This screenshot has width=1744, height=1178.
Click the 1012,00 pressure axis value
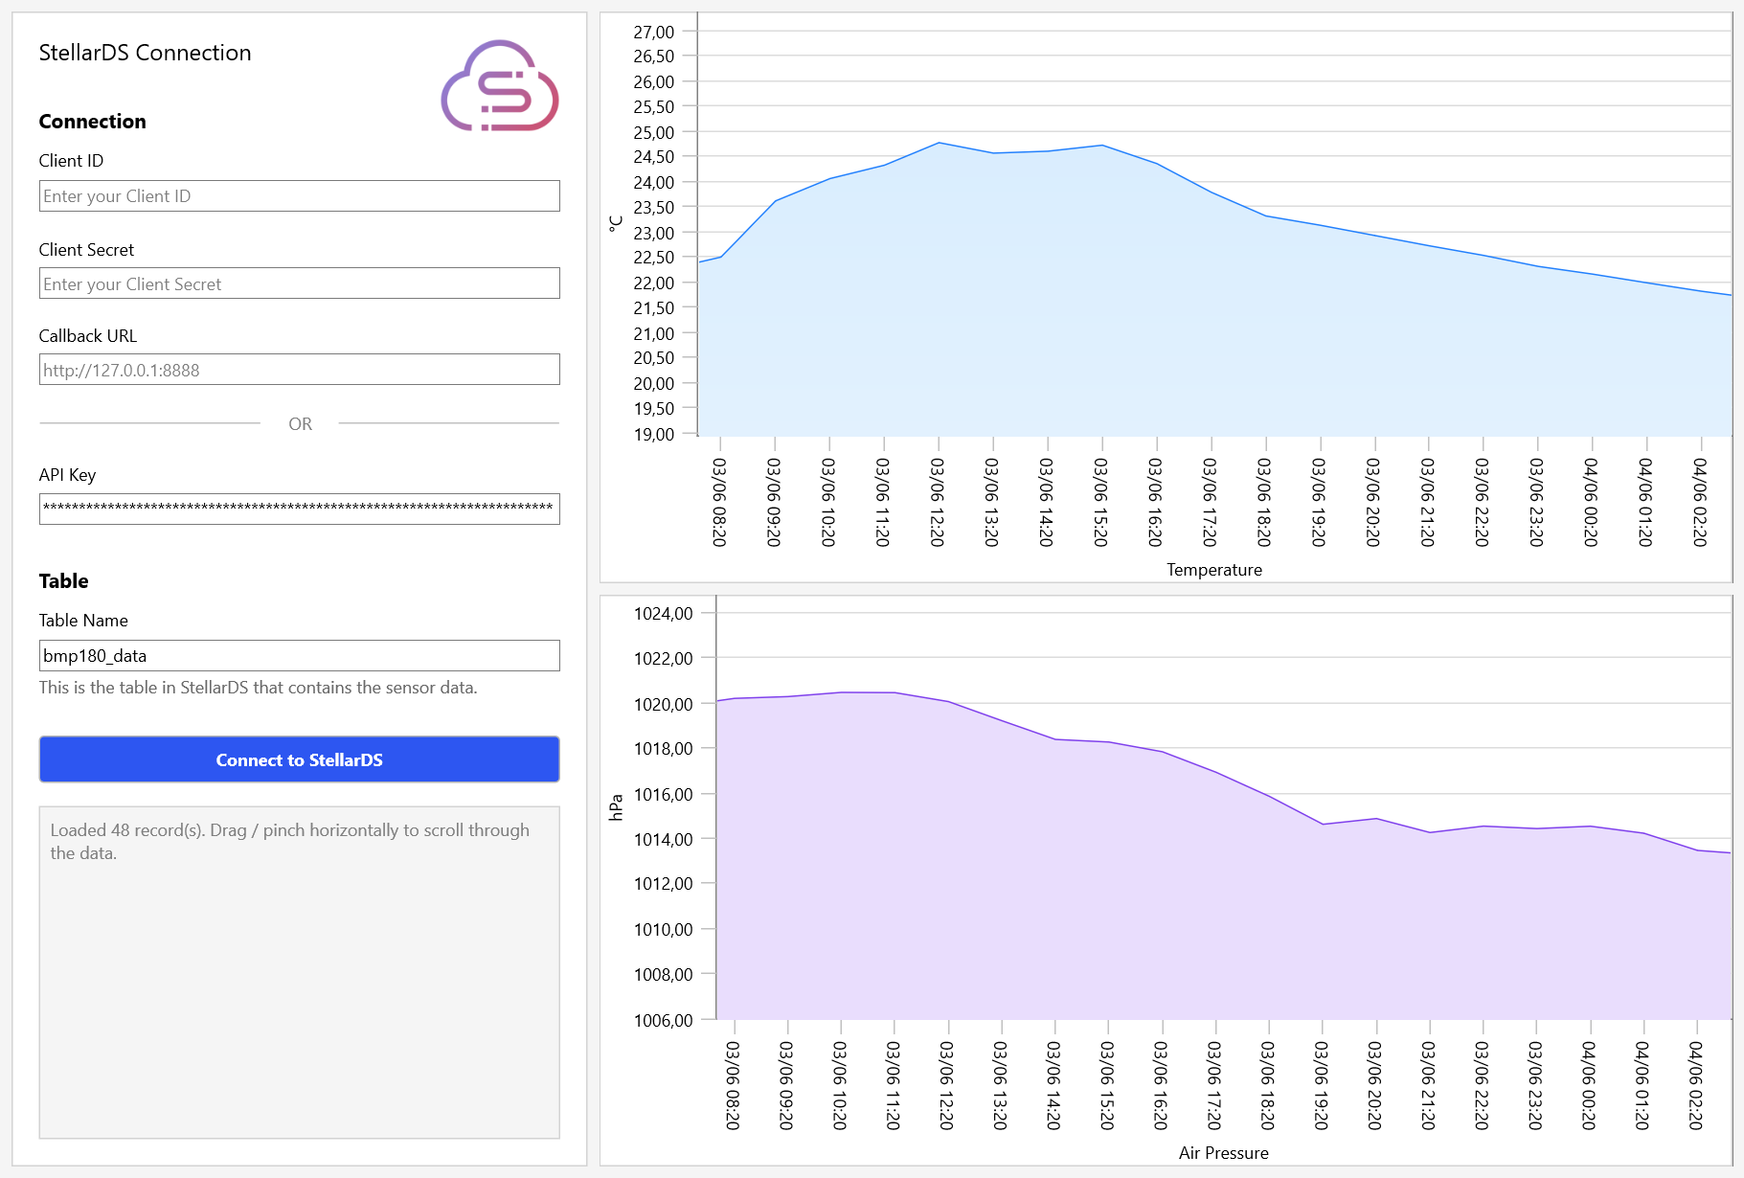tap(664, 883)
